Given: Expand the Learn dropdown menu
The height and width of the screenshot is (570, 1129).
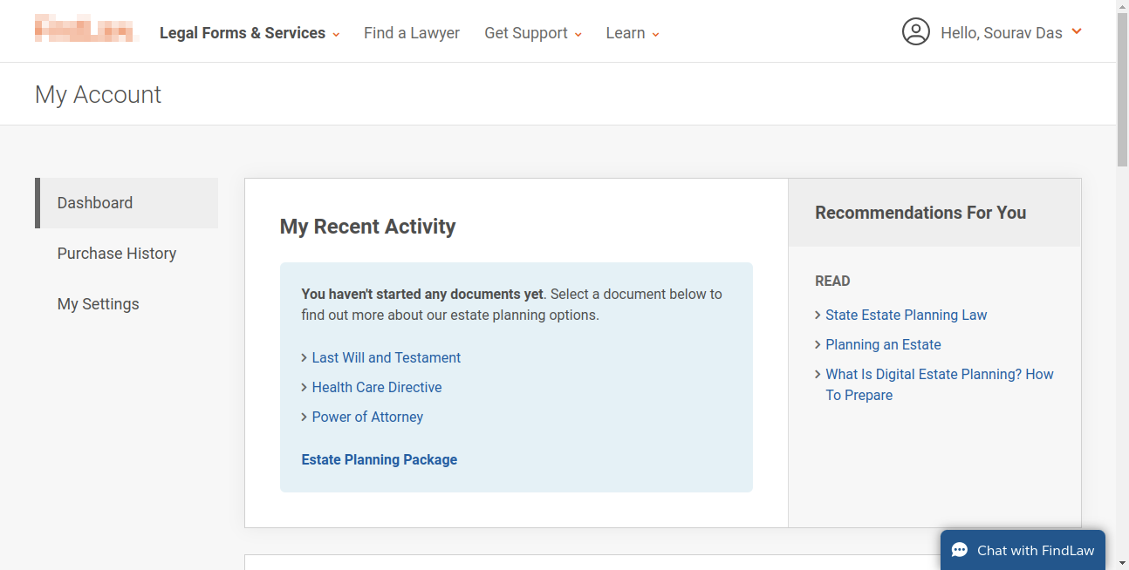Looking at the screenshot, I should (x=633, y=33).
